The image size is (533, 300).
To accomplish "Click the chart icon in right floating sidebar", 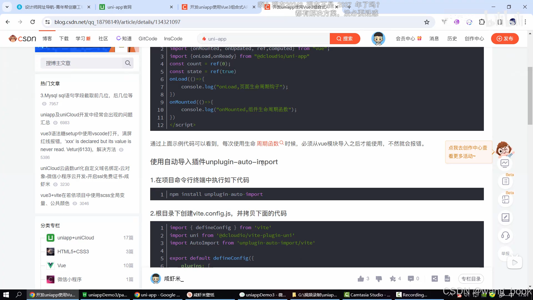I will [505, 163].
